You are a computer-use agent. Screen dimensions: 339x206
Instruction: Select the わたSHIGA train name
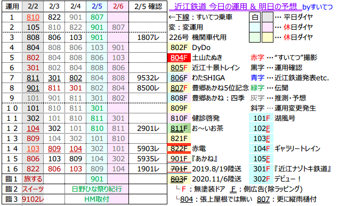pyautogui.click(x=208, y=78)
